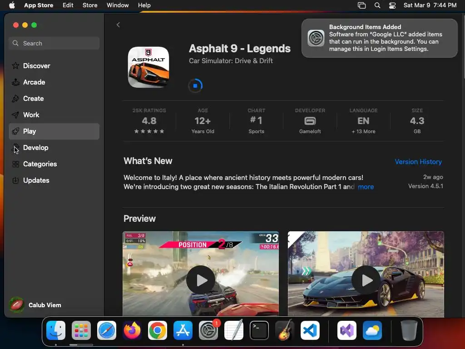Open System Settings from the Dock
The height and width of the screenshot is (349, 465).
tap(208, 330)
